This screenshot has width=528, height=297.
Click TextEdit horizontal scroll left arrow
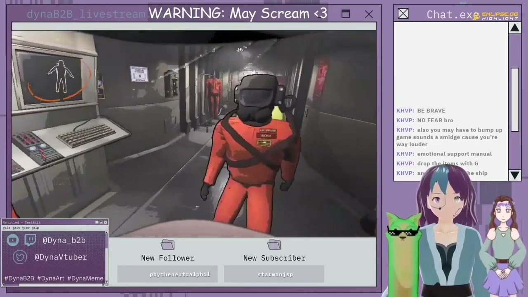coord(3,285)
